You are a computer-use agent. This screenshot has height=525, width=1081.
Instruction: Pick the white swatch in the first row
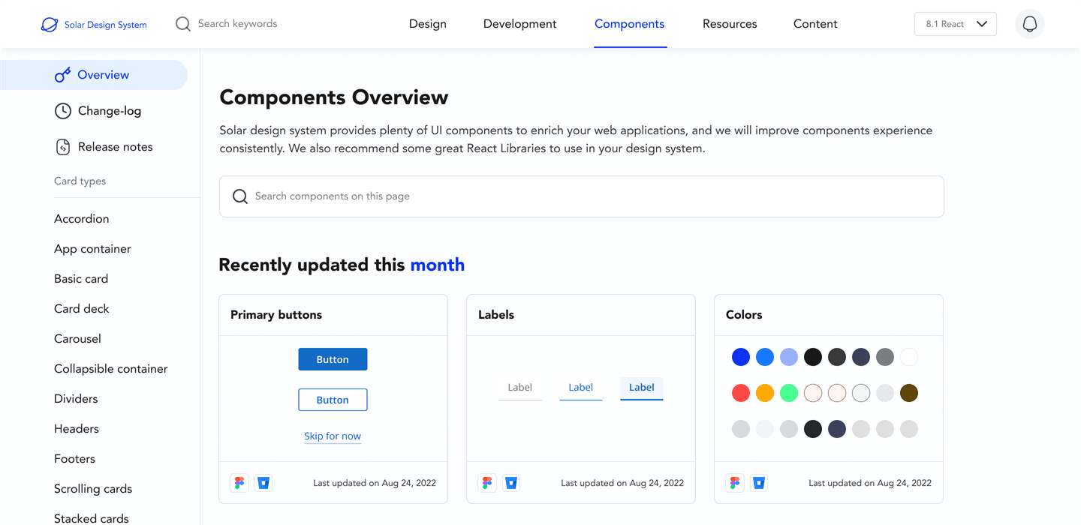pos(909,357)
